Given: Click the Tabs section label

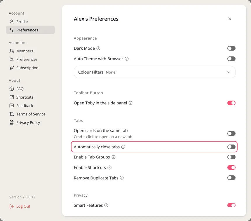Looking at the screenshot, I should (78, 120).
